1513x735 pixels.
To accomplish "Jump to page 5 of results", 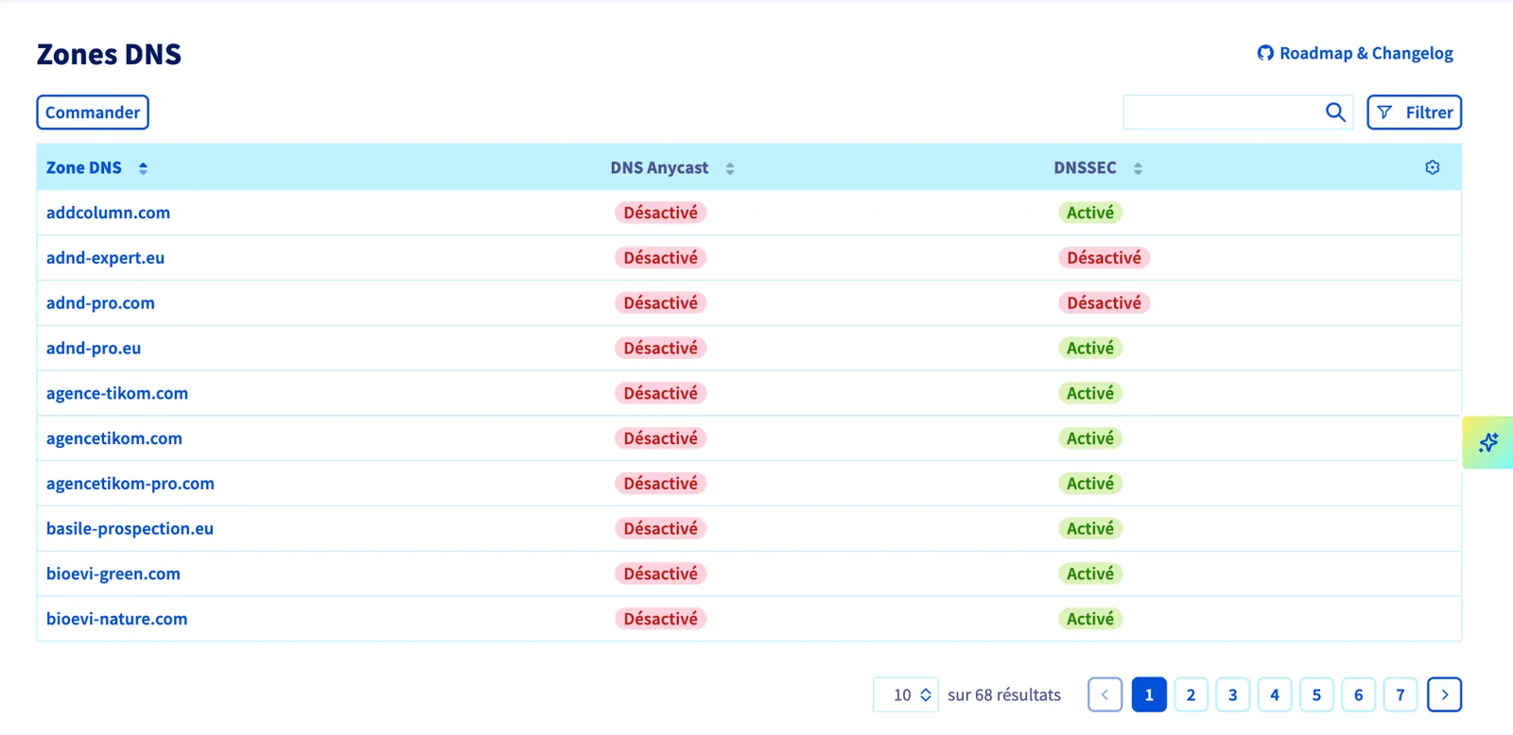I will pyautogui.click(x=1316, y=695).
